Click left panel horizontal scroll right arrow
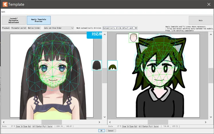 (99, 122)
